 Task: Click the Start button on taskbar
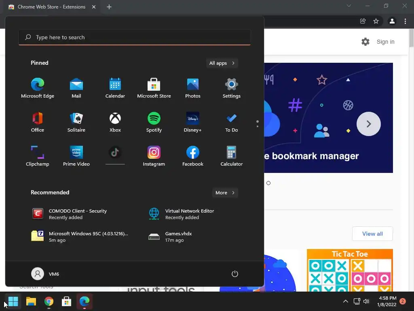(13, 301)
